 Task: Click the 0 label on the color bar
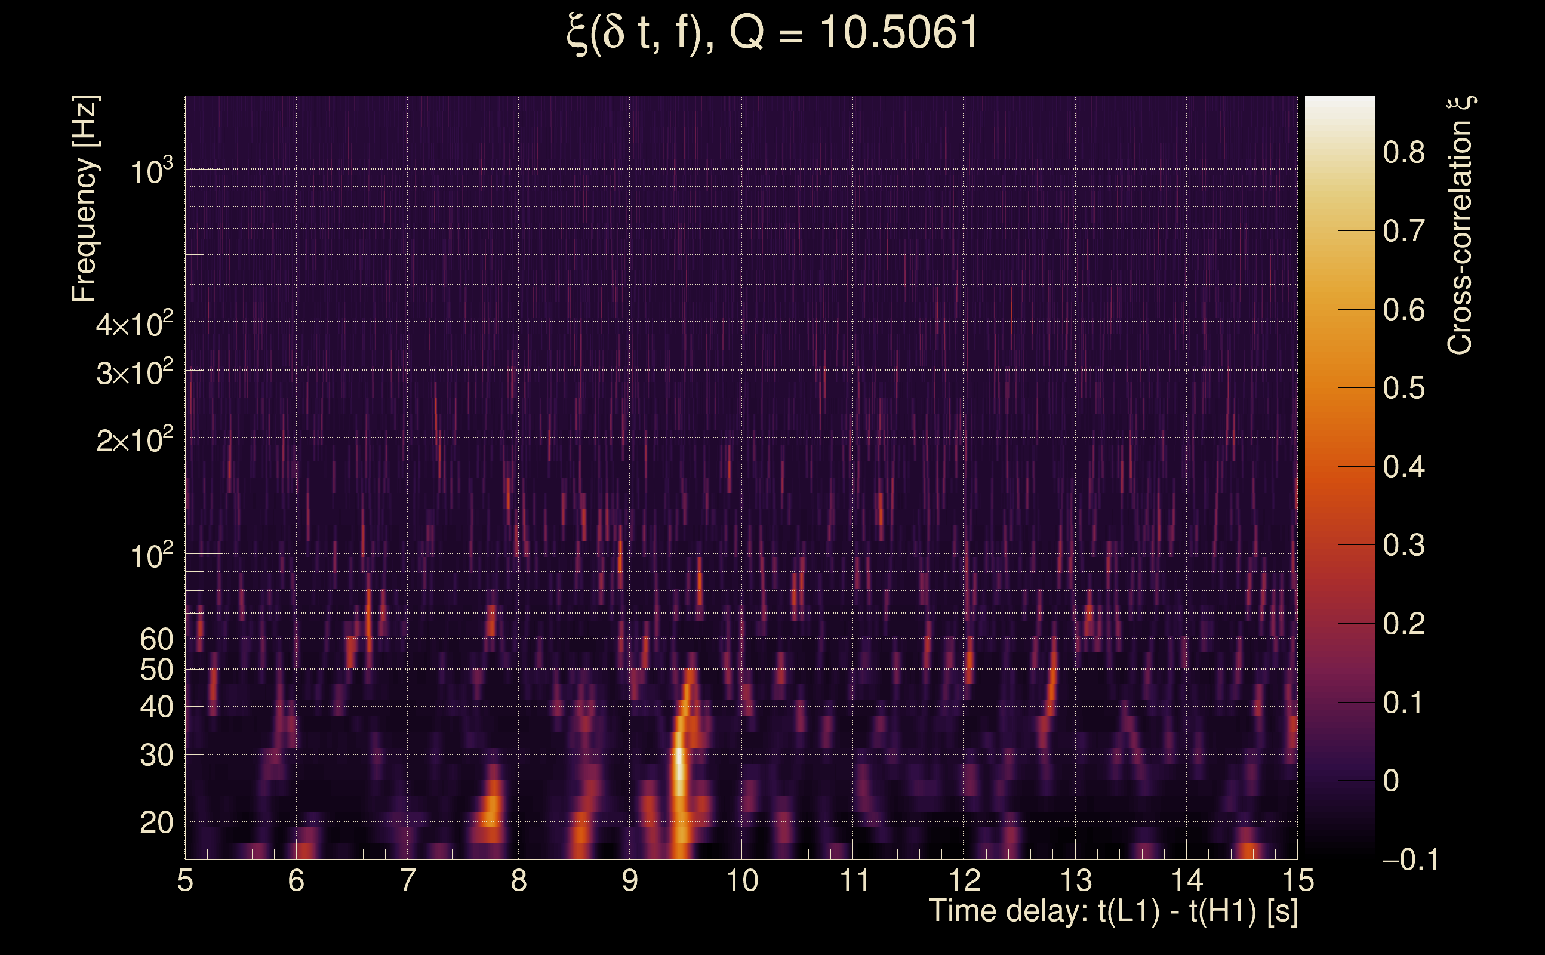click(1390, 781)
